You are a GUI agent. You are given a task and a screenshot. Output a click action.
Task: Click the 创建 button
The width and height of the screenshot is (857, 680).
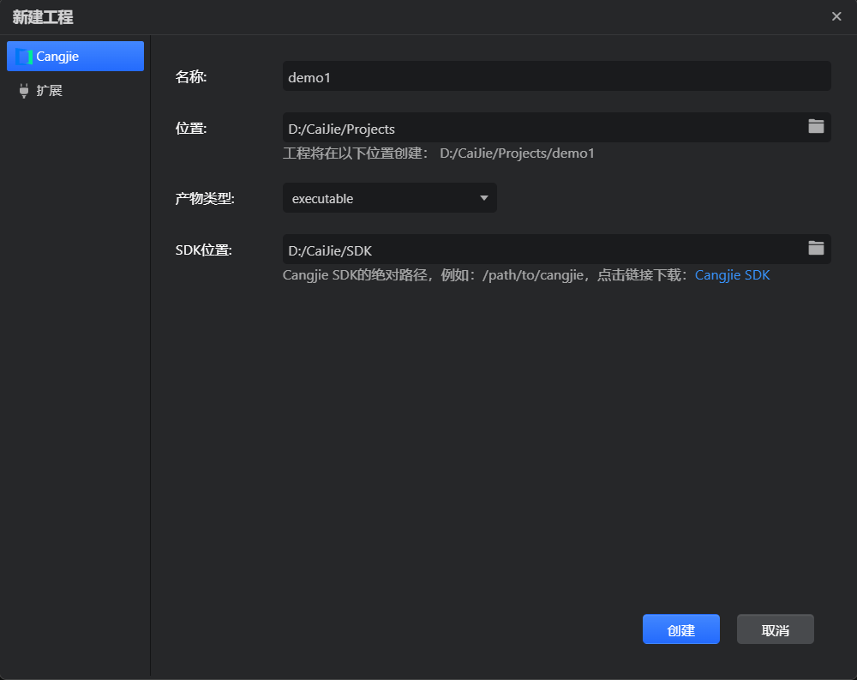[680, 629]
